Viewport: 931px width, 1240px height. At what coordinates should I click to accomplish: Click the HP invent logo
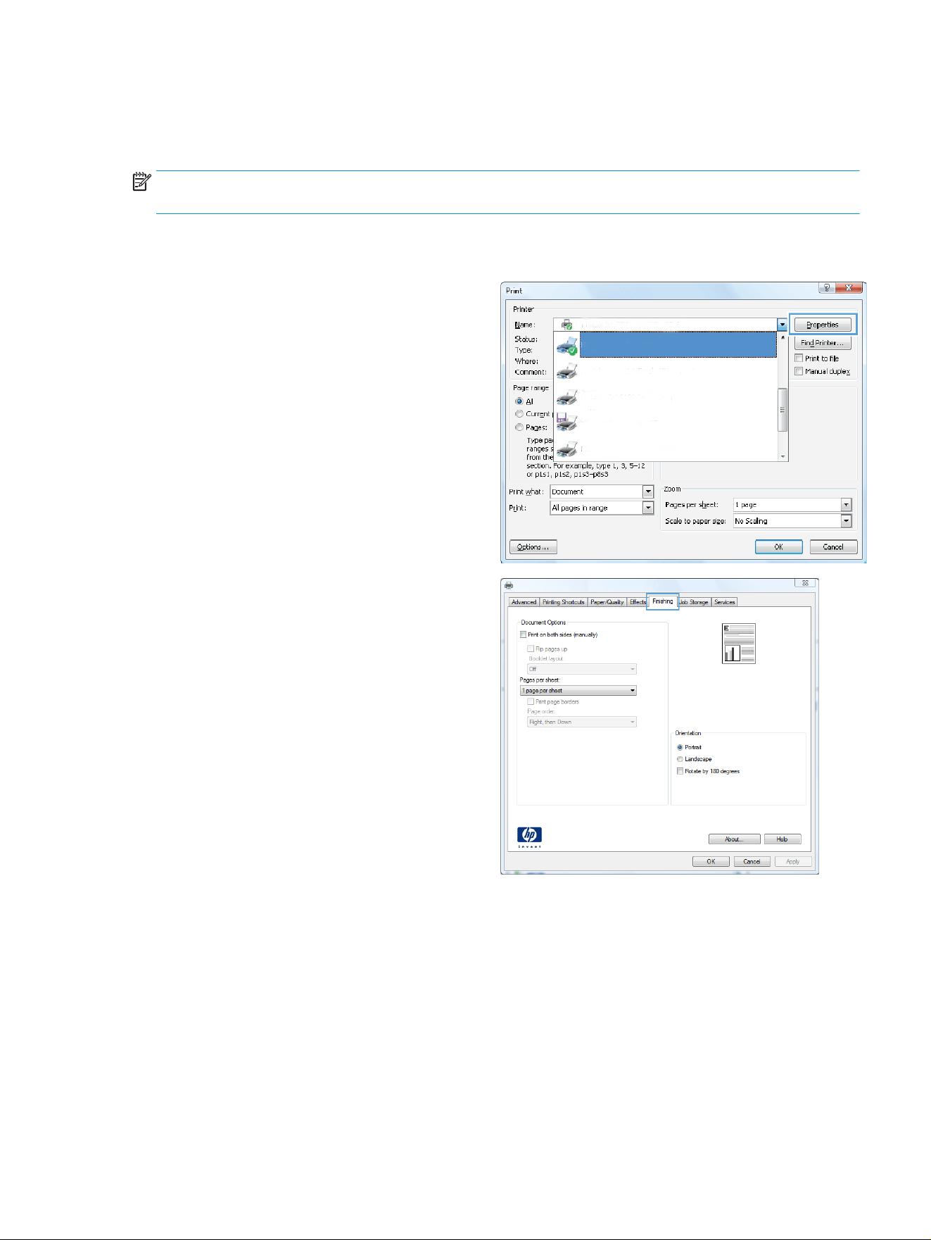coord(529,837)
